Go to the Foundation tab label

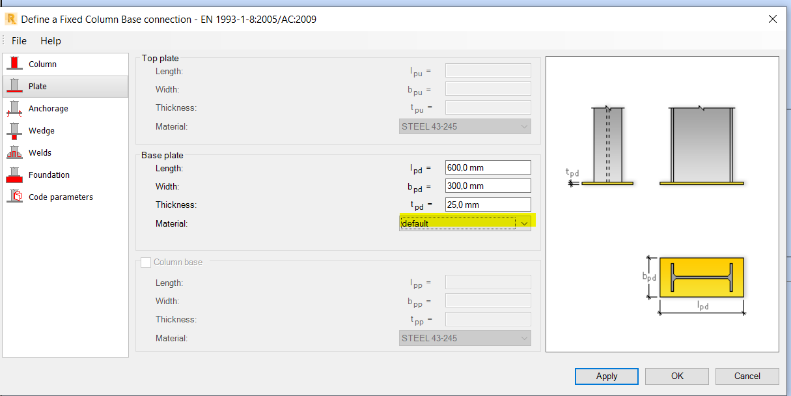pos(49,175)
